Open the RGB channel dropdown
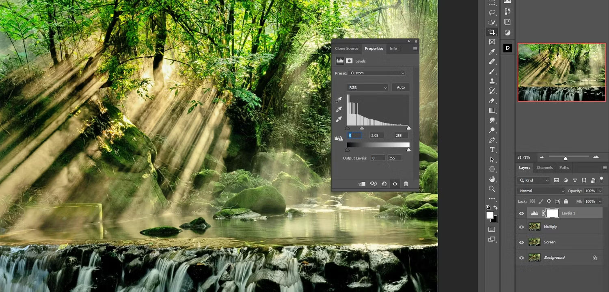The width and height of the screenshot is (609, 292). [367, 87]
